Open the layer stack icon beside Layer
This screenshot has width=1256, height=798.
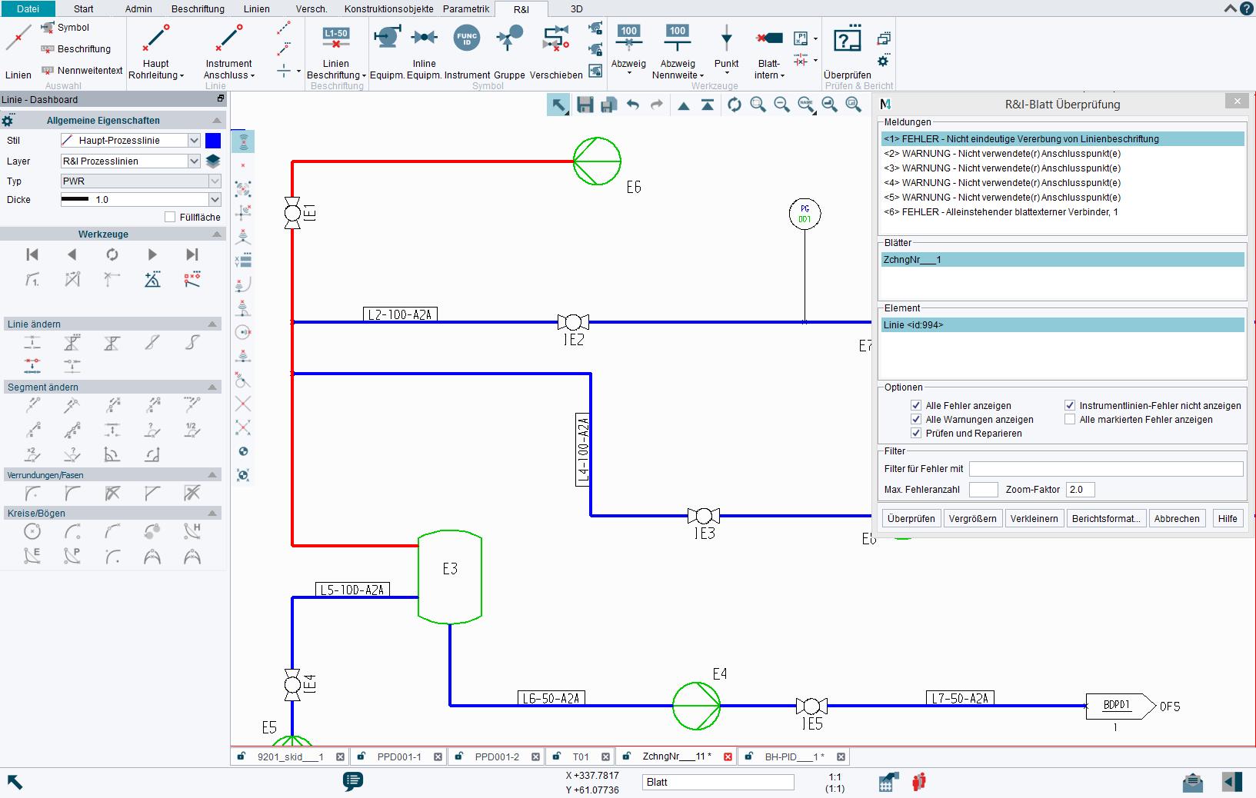(213, 161)
